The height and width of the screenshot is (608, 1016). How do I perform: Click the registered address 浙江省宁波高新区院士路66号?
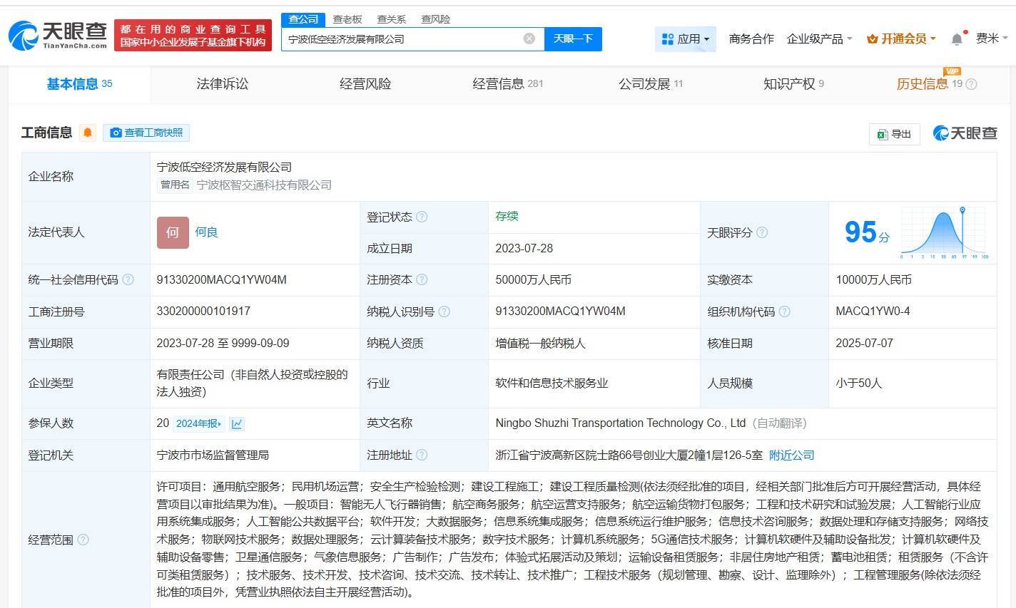629,455
